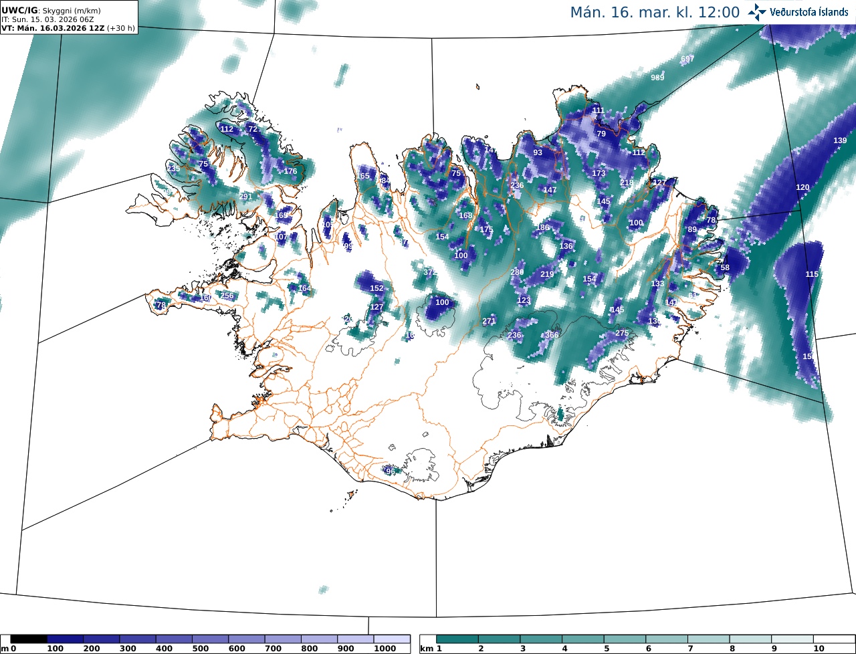Click visibility value 164 on the map
The image size is (856, 654).
click(x=304, y=288)
